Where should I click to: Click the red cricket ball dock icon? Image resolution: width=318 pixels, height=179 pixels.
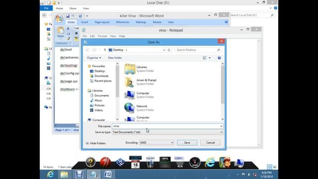tap(105, 163)
